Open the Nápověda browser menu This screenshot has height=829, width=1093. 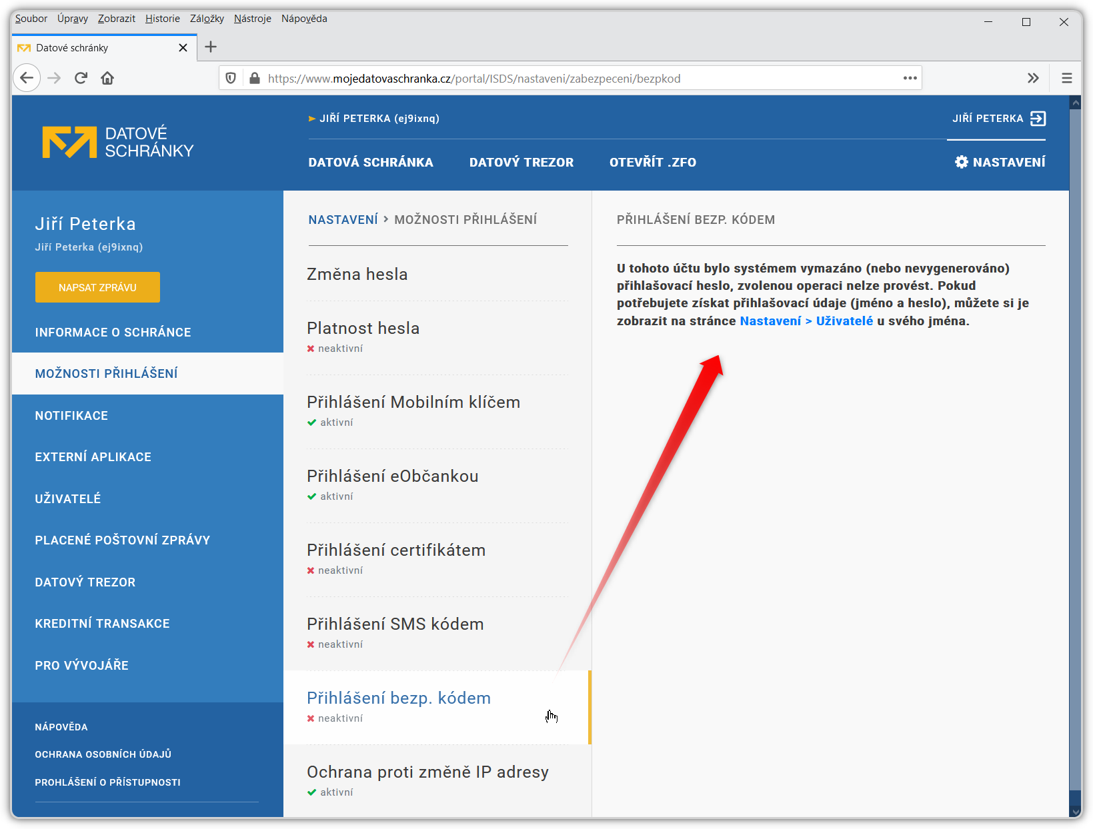tap(304, 19)
